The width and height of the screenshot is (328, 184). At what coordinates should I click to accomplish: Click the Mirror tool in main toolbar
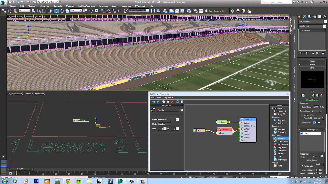(153, 11)
